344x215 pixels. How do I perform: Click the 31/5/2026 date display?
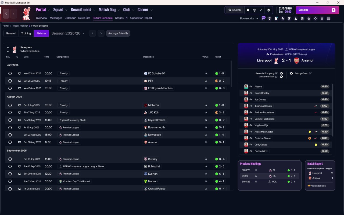point(285,10)
